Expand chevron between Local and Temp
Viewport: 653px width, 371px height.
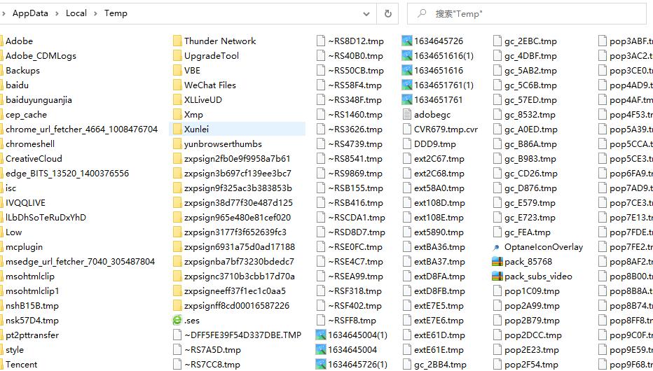pos(95,14)
